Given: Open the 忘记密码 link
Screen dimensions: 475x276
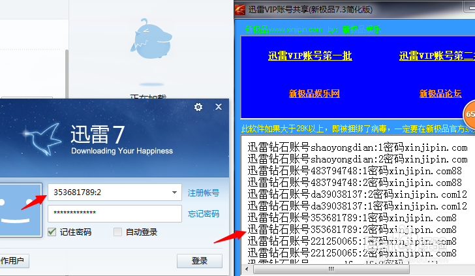Looking at the screenshot, I should [x=204, y=214].
